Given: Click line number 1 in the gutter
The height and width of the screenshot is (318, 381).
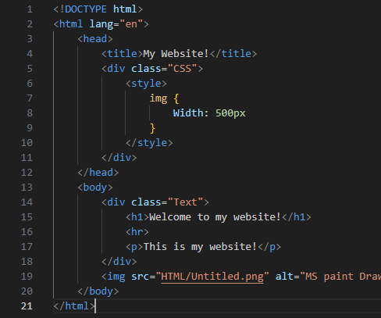Looking at the screenshot, I should (x=30, y=9).
